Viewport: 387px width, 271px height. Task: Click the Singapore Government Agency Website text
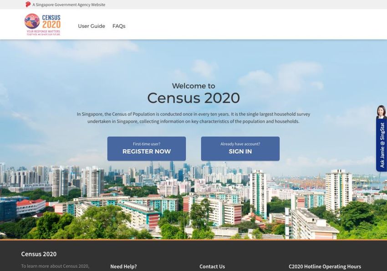tap(69, 5)
